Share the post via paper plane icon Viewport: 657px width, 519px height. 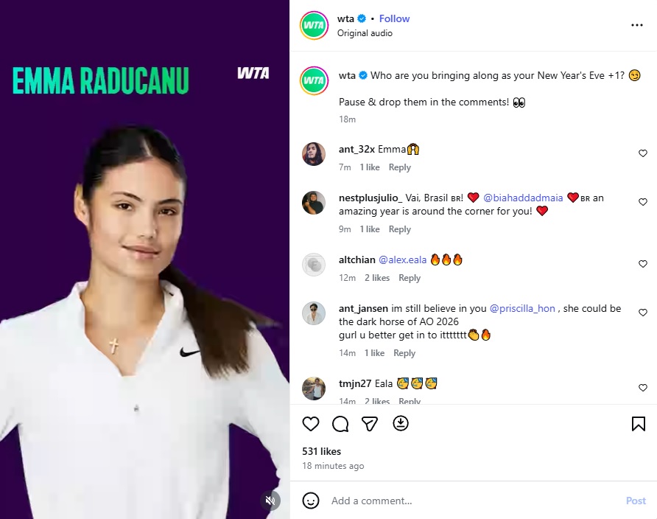(x=370, y=424)
